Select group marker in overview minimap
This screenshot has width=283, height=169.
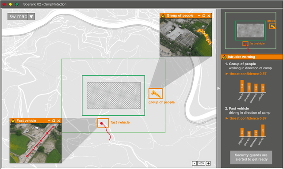[x=272, y=26]
